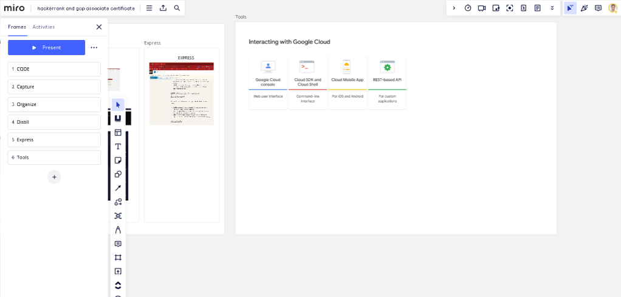Click For iOS and Android text

[x=348, y=96]
